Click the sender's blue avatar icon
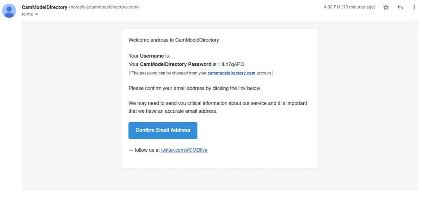 (x=9, y=11)
